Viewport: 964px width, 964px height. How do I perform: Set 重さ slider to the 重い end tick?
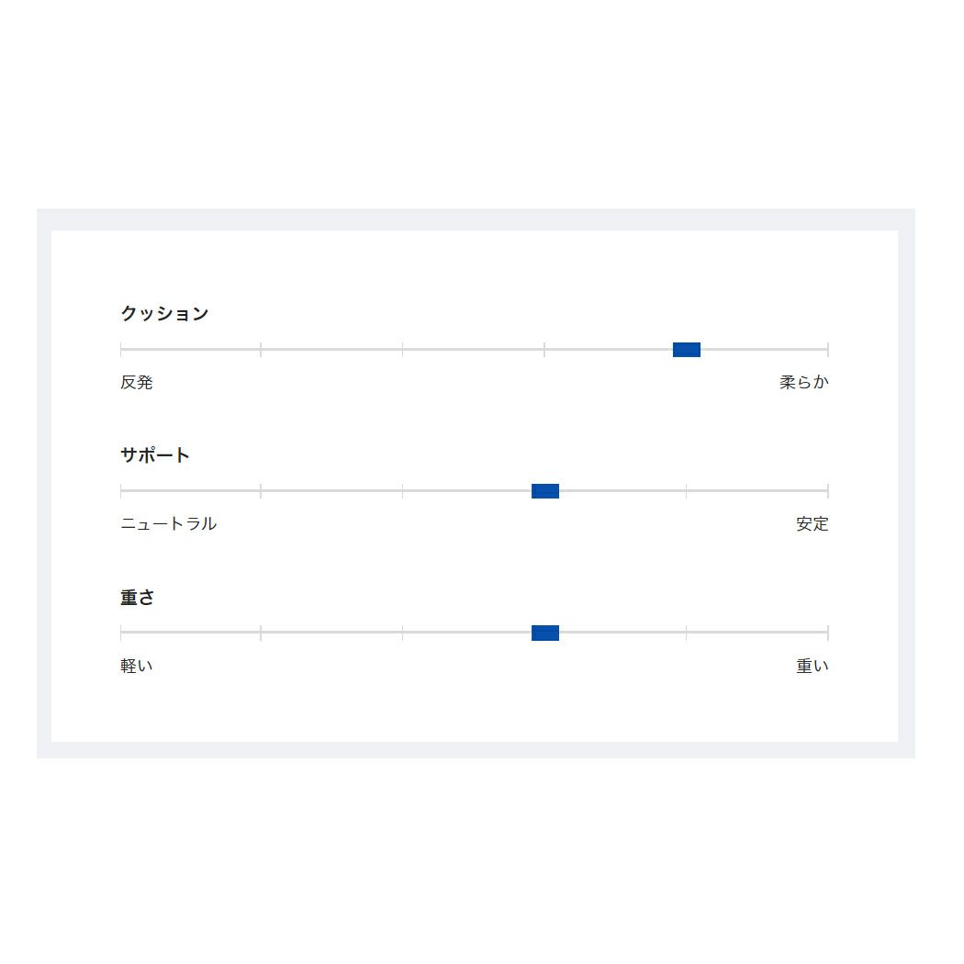(827, 633)
